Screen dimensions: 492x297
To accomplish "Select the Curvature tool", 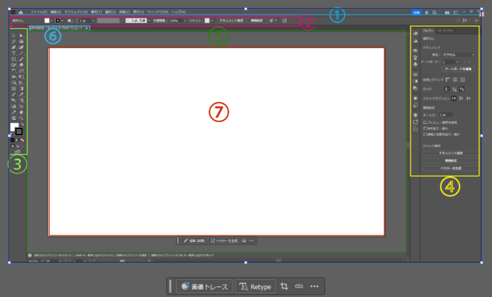I will coord(21,47).
